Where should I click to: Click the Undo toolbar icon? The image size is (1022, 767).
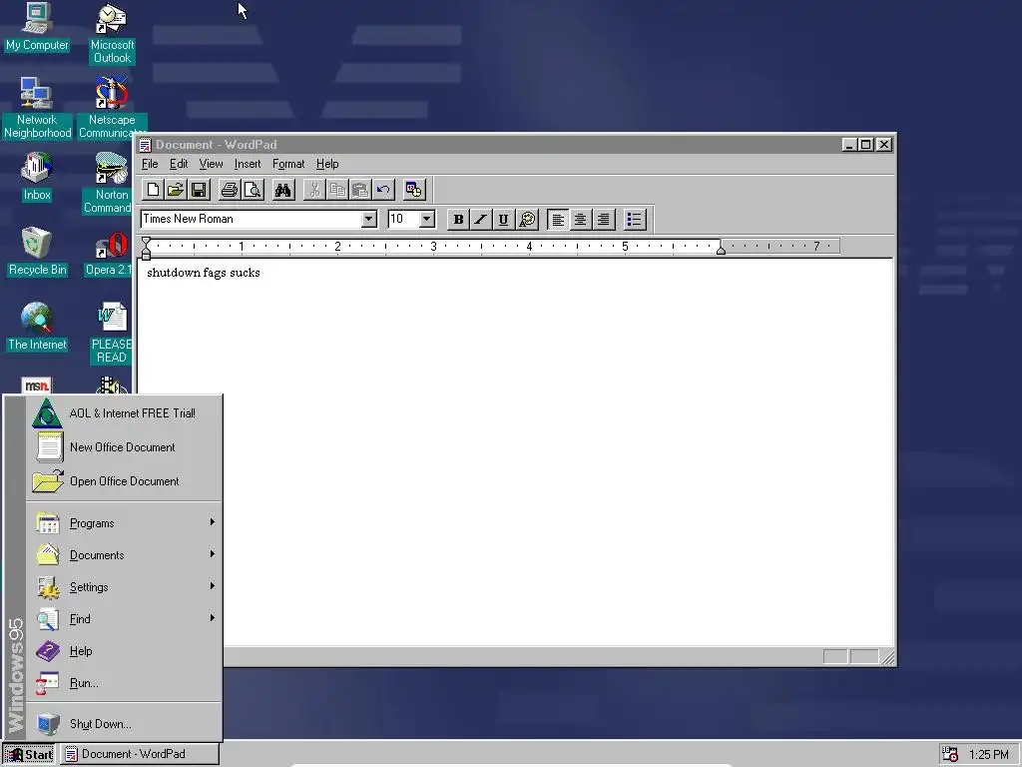coord(383,190)
